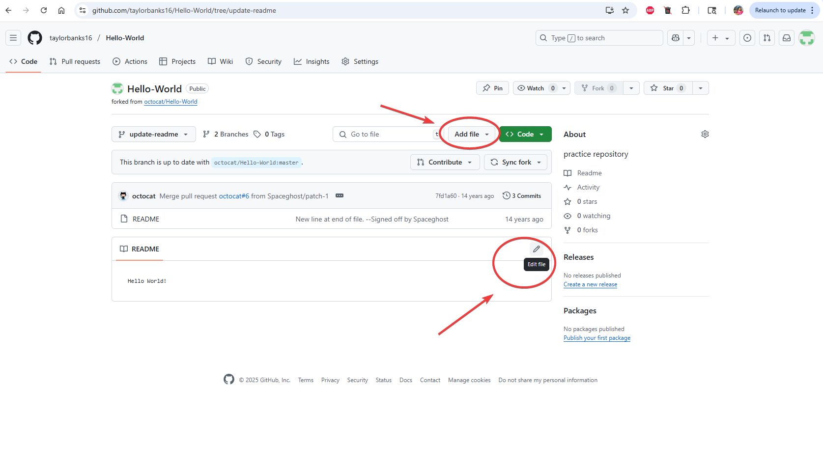Open the fork list dropdown arrow
This screenshot has width=823, height=470.
631,88
